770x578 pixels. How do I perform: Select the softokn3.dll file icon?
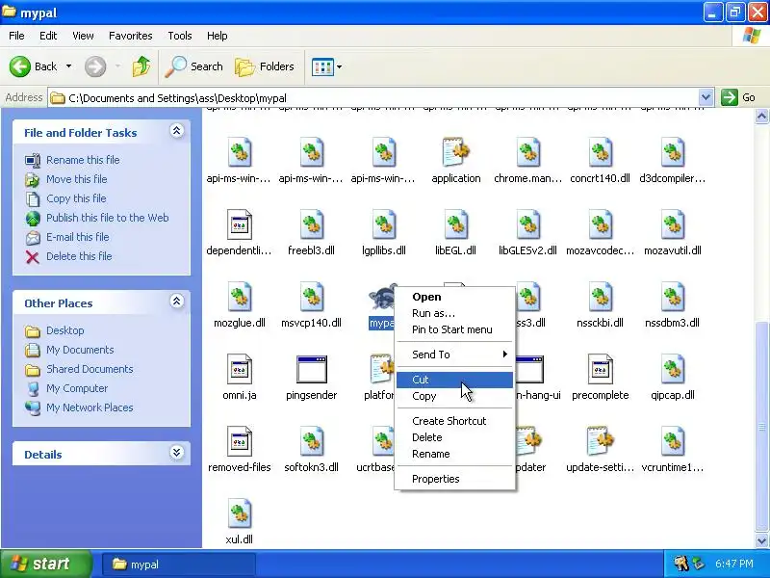[311, 442]
